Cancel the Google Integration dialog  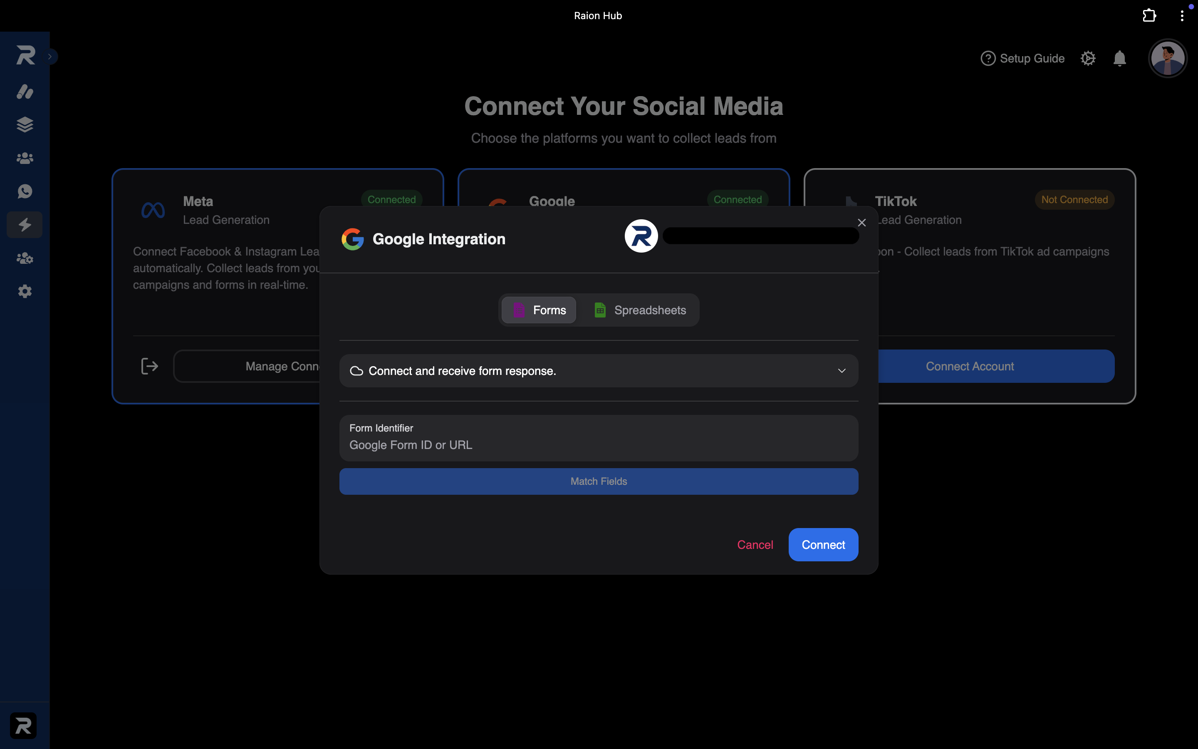click(755, 545)
